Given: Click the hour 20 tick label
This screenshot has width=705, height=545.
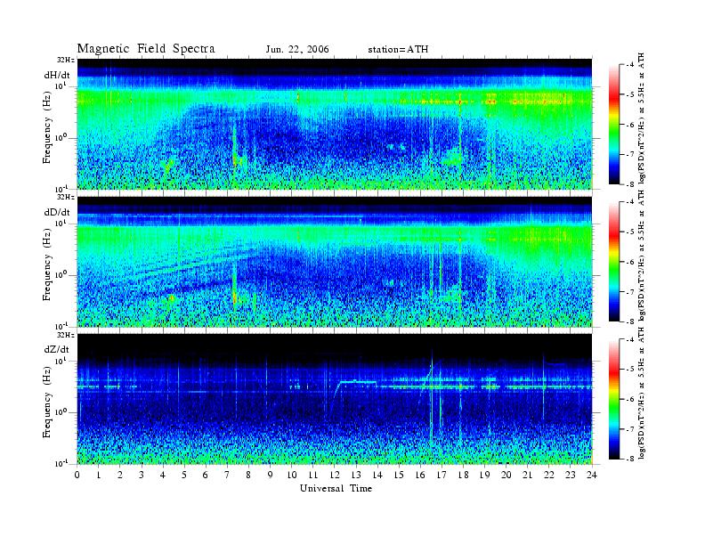Looking at the screenshot, I should tap(506, 476).
